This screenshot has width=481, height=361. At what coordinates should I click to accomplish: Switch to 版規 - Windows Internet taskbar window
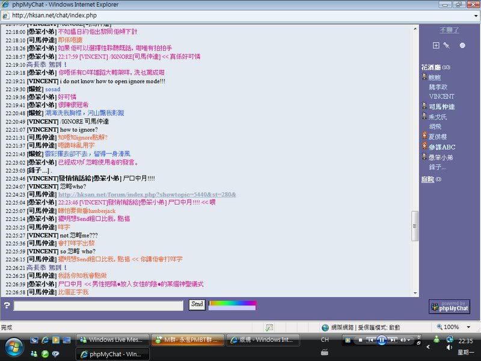pyautogui.click(x=263, y=340)
